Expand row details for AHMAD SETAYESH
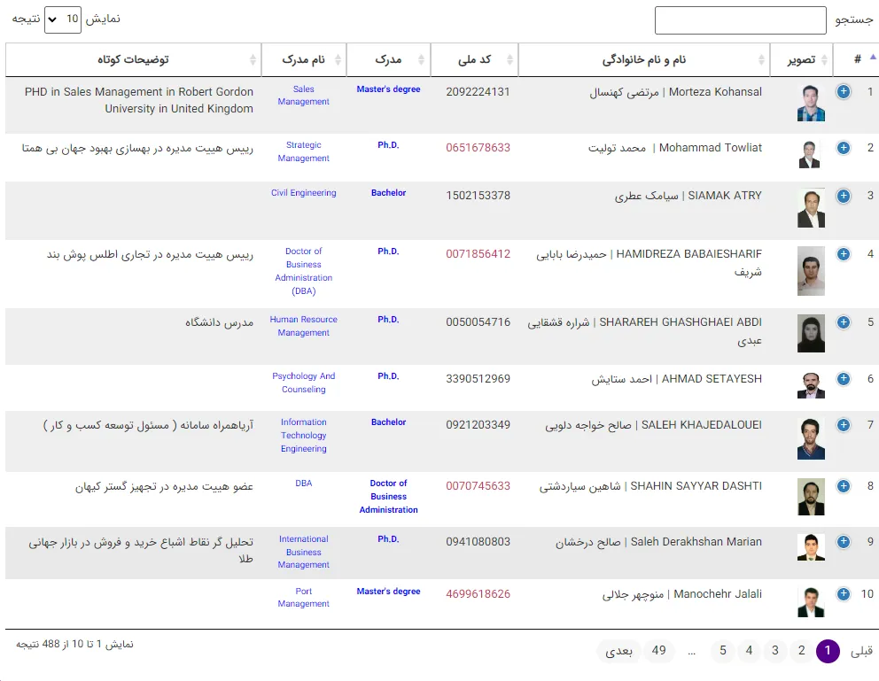Image resolution: width=879 pixels, height=681 pixels. [844, 379]
